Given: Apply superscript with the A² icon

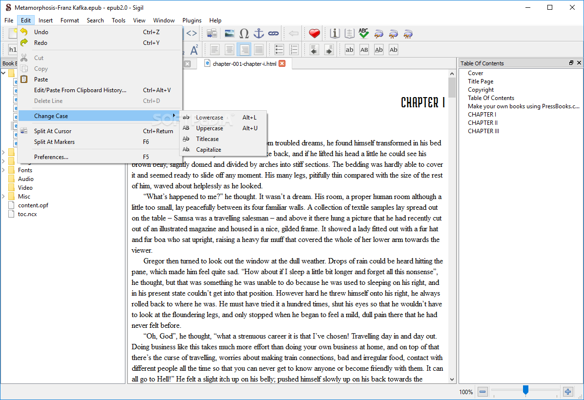Looking at the screenshot, I should tap(194, 50).
